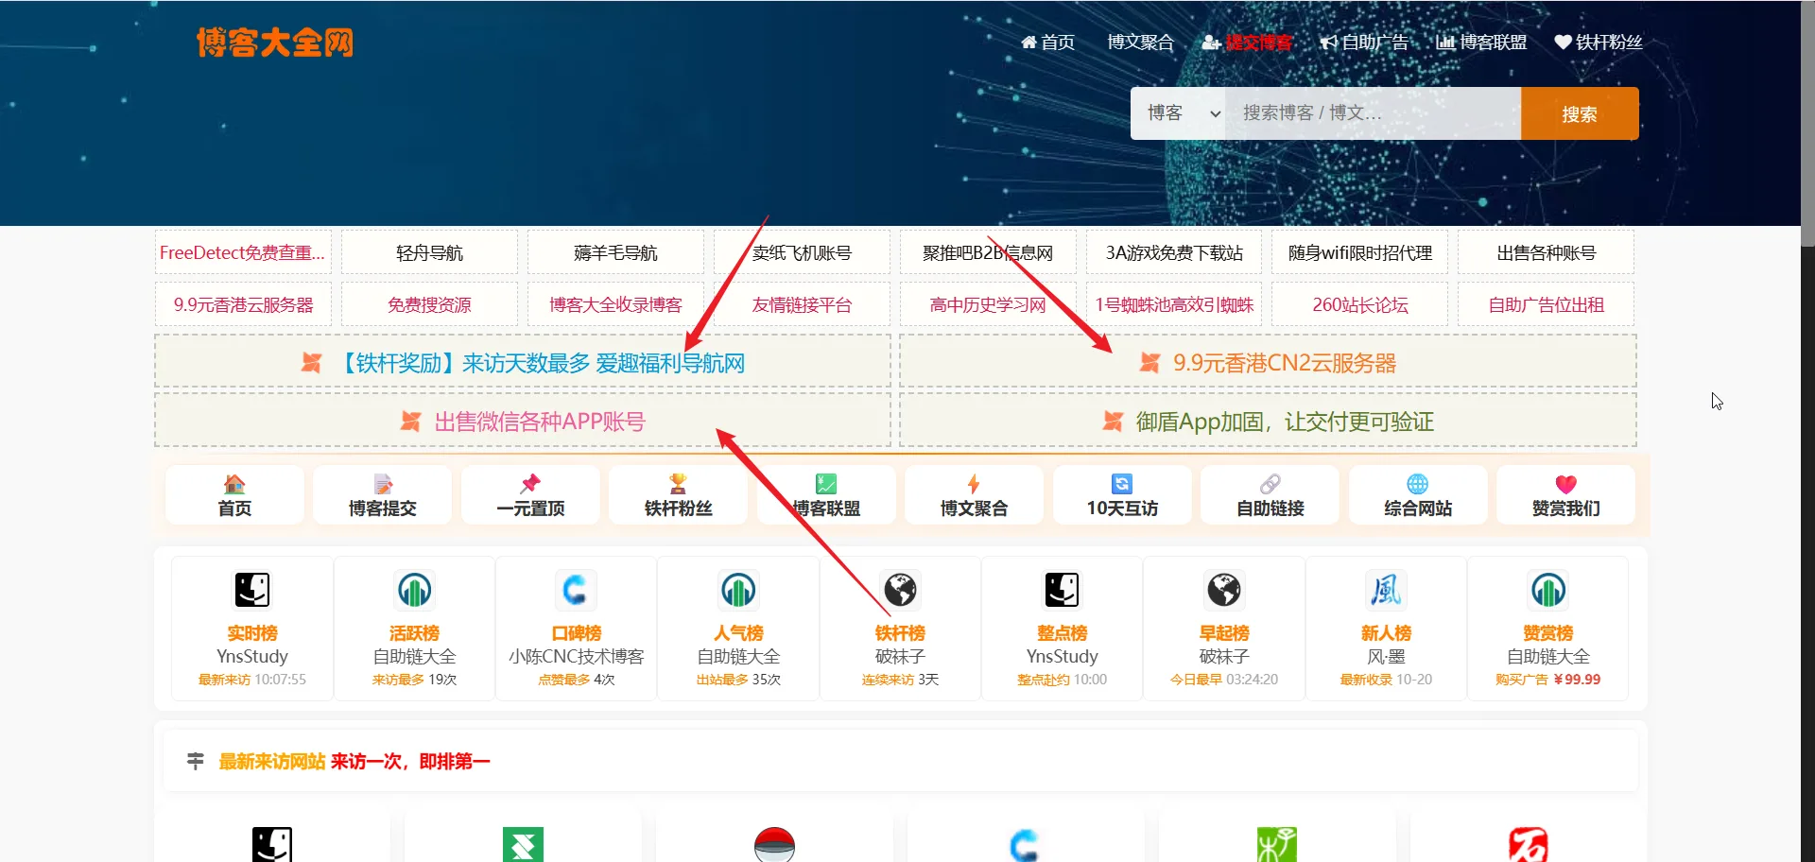Open 破袜子 under 铁杆榜
The width and height of the screenshot is (1815, 862).
pyautogui.click(x=900, y=656)
